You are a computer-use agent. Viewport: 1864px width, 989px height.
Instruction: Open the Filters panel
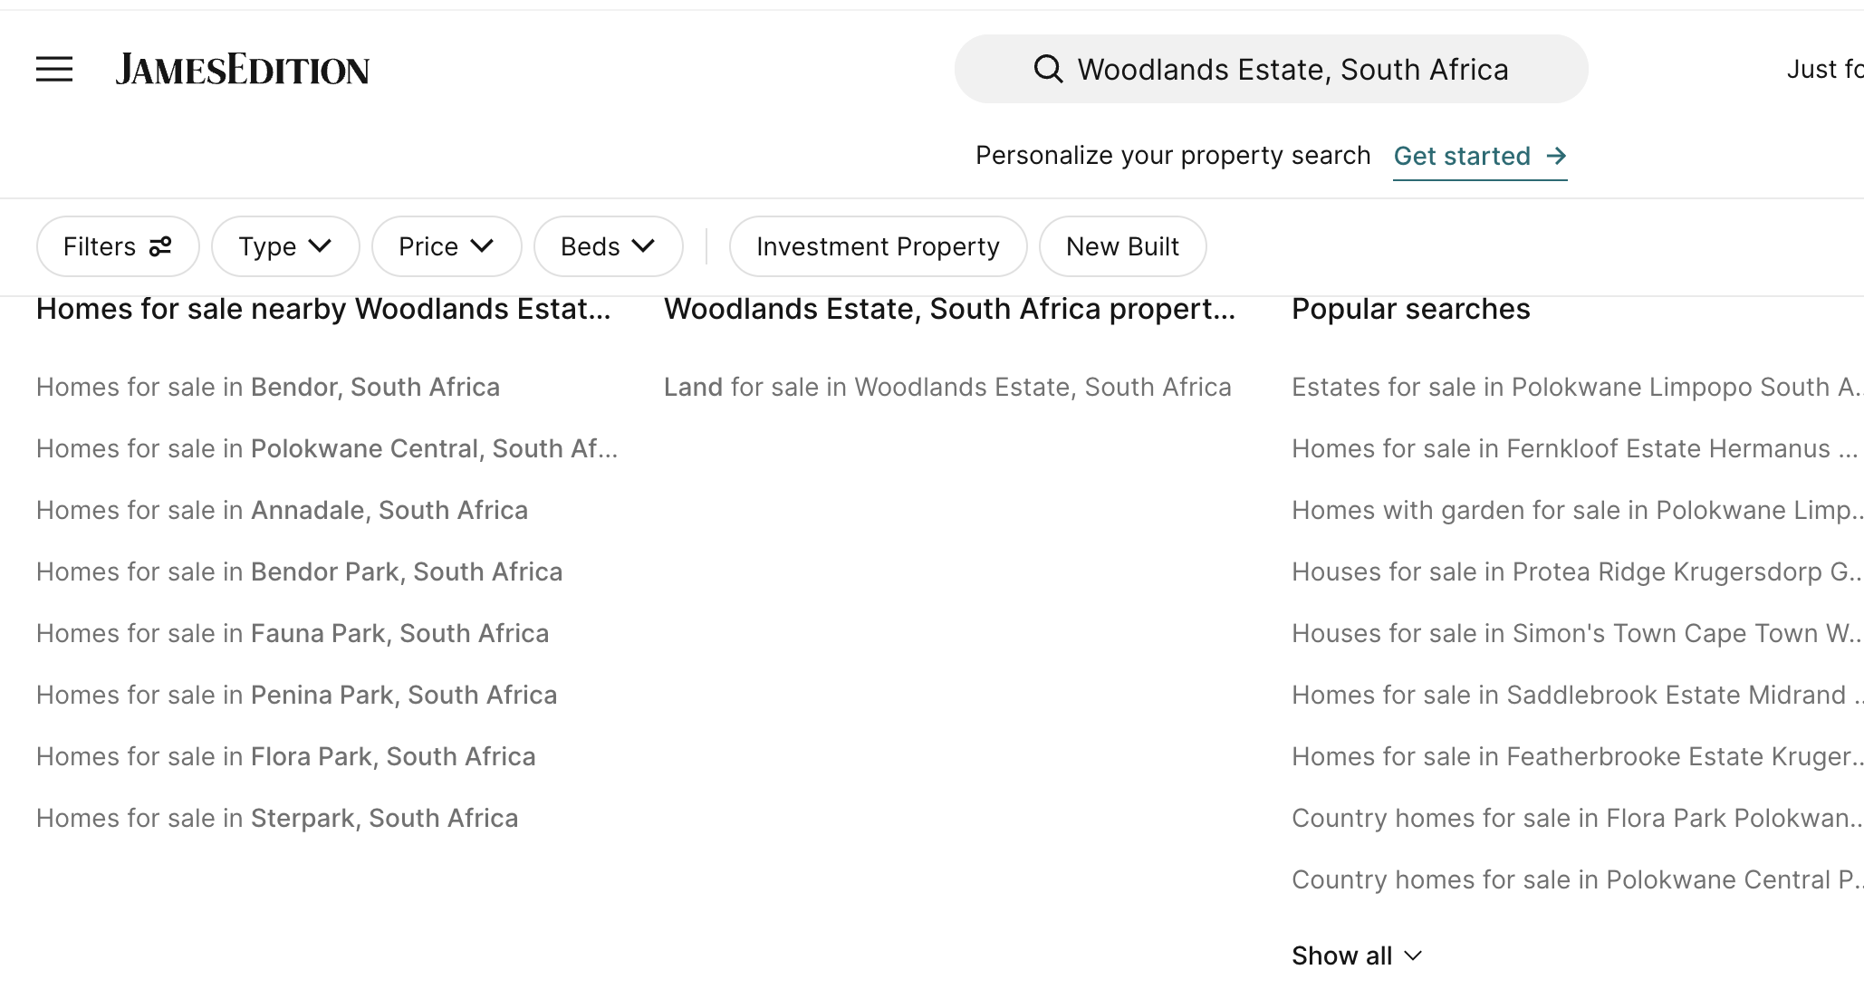click(118, 246)
